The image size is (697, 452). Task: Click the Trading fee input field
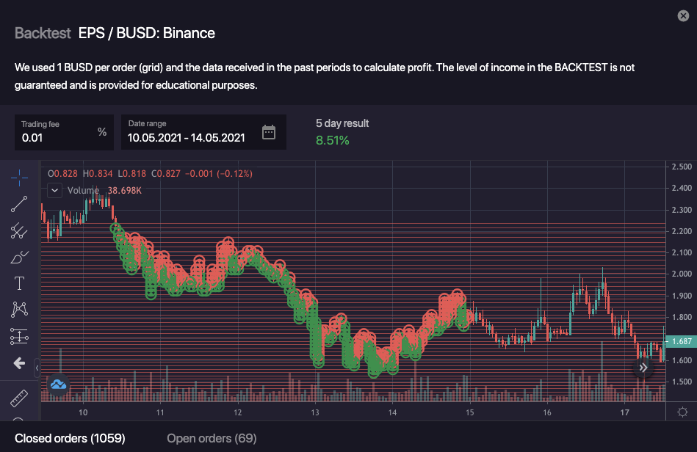[57, 137]
